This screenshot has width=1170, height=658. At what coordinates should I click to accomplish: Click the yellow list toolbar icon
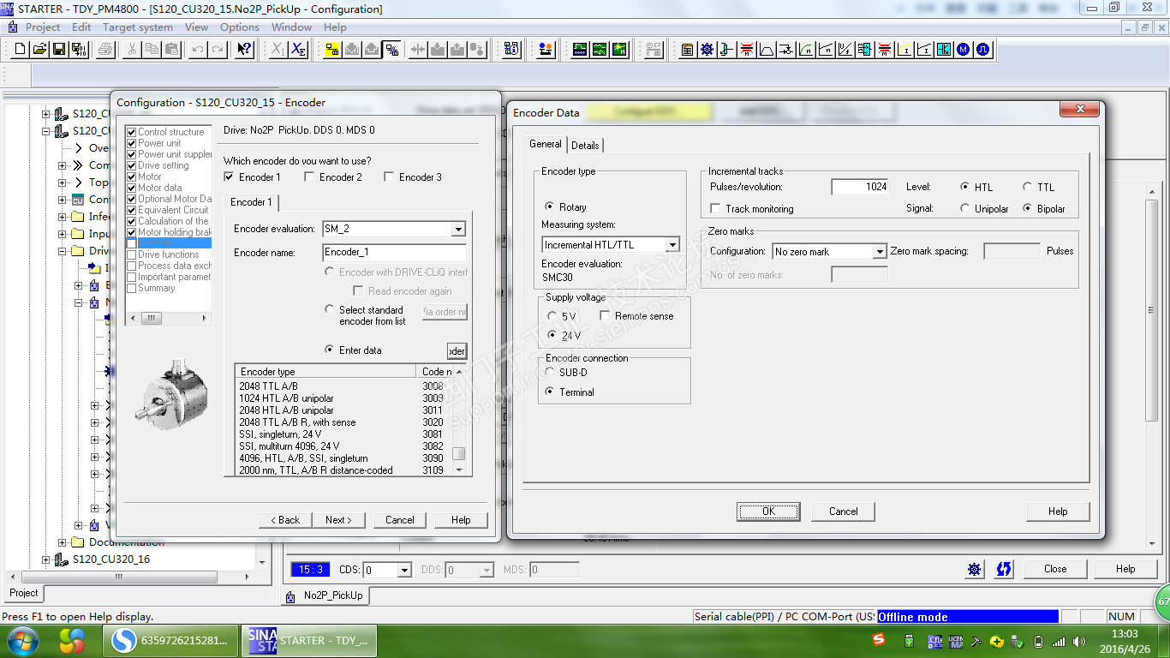(687, 50)
